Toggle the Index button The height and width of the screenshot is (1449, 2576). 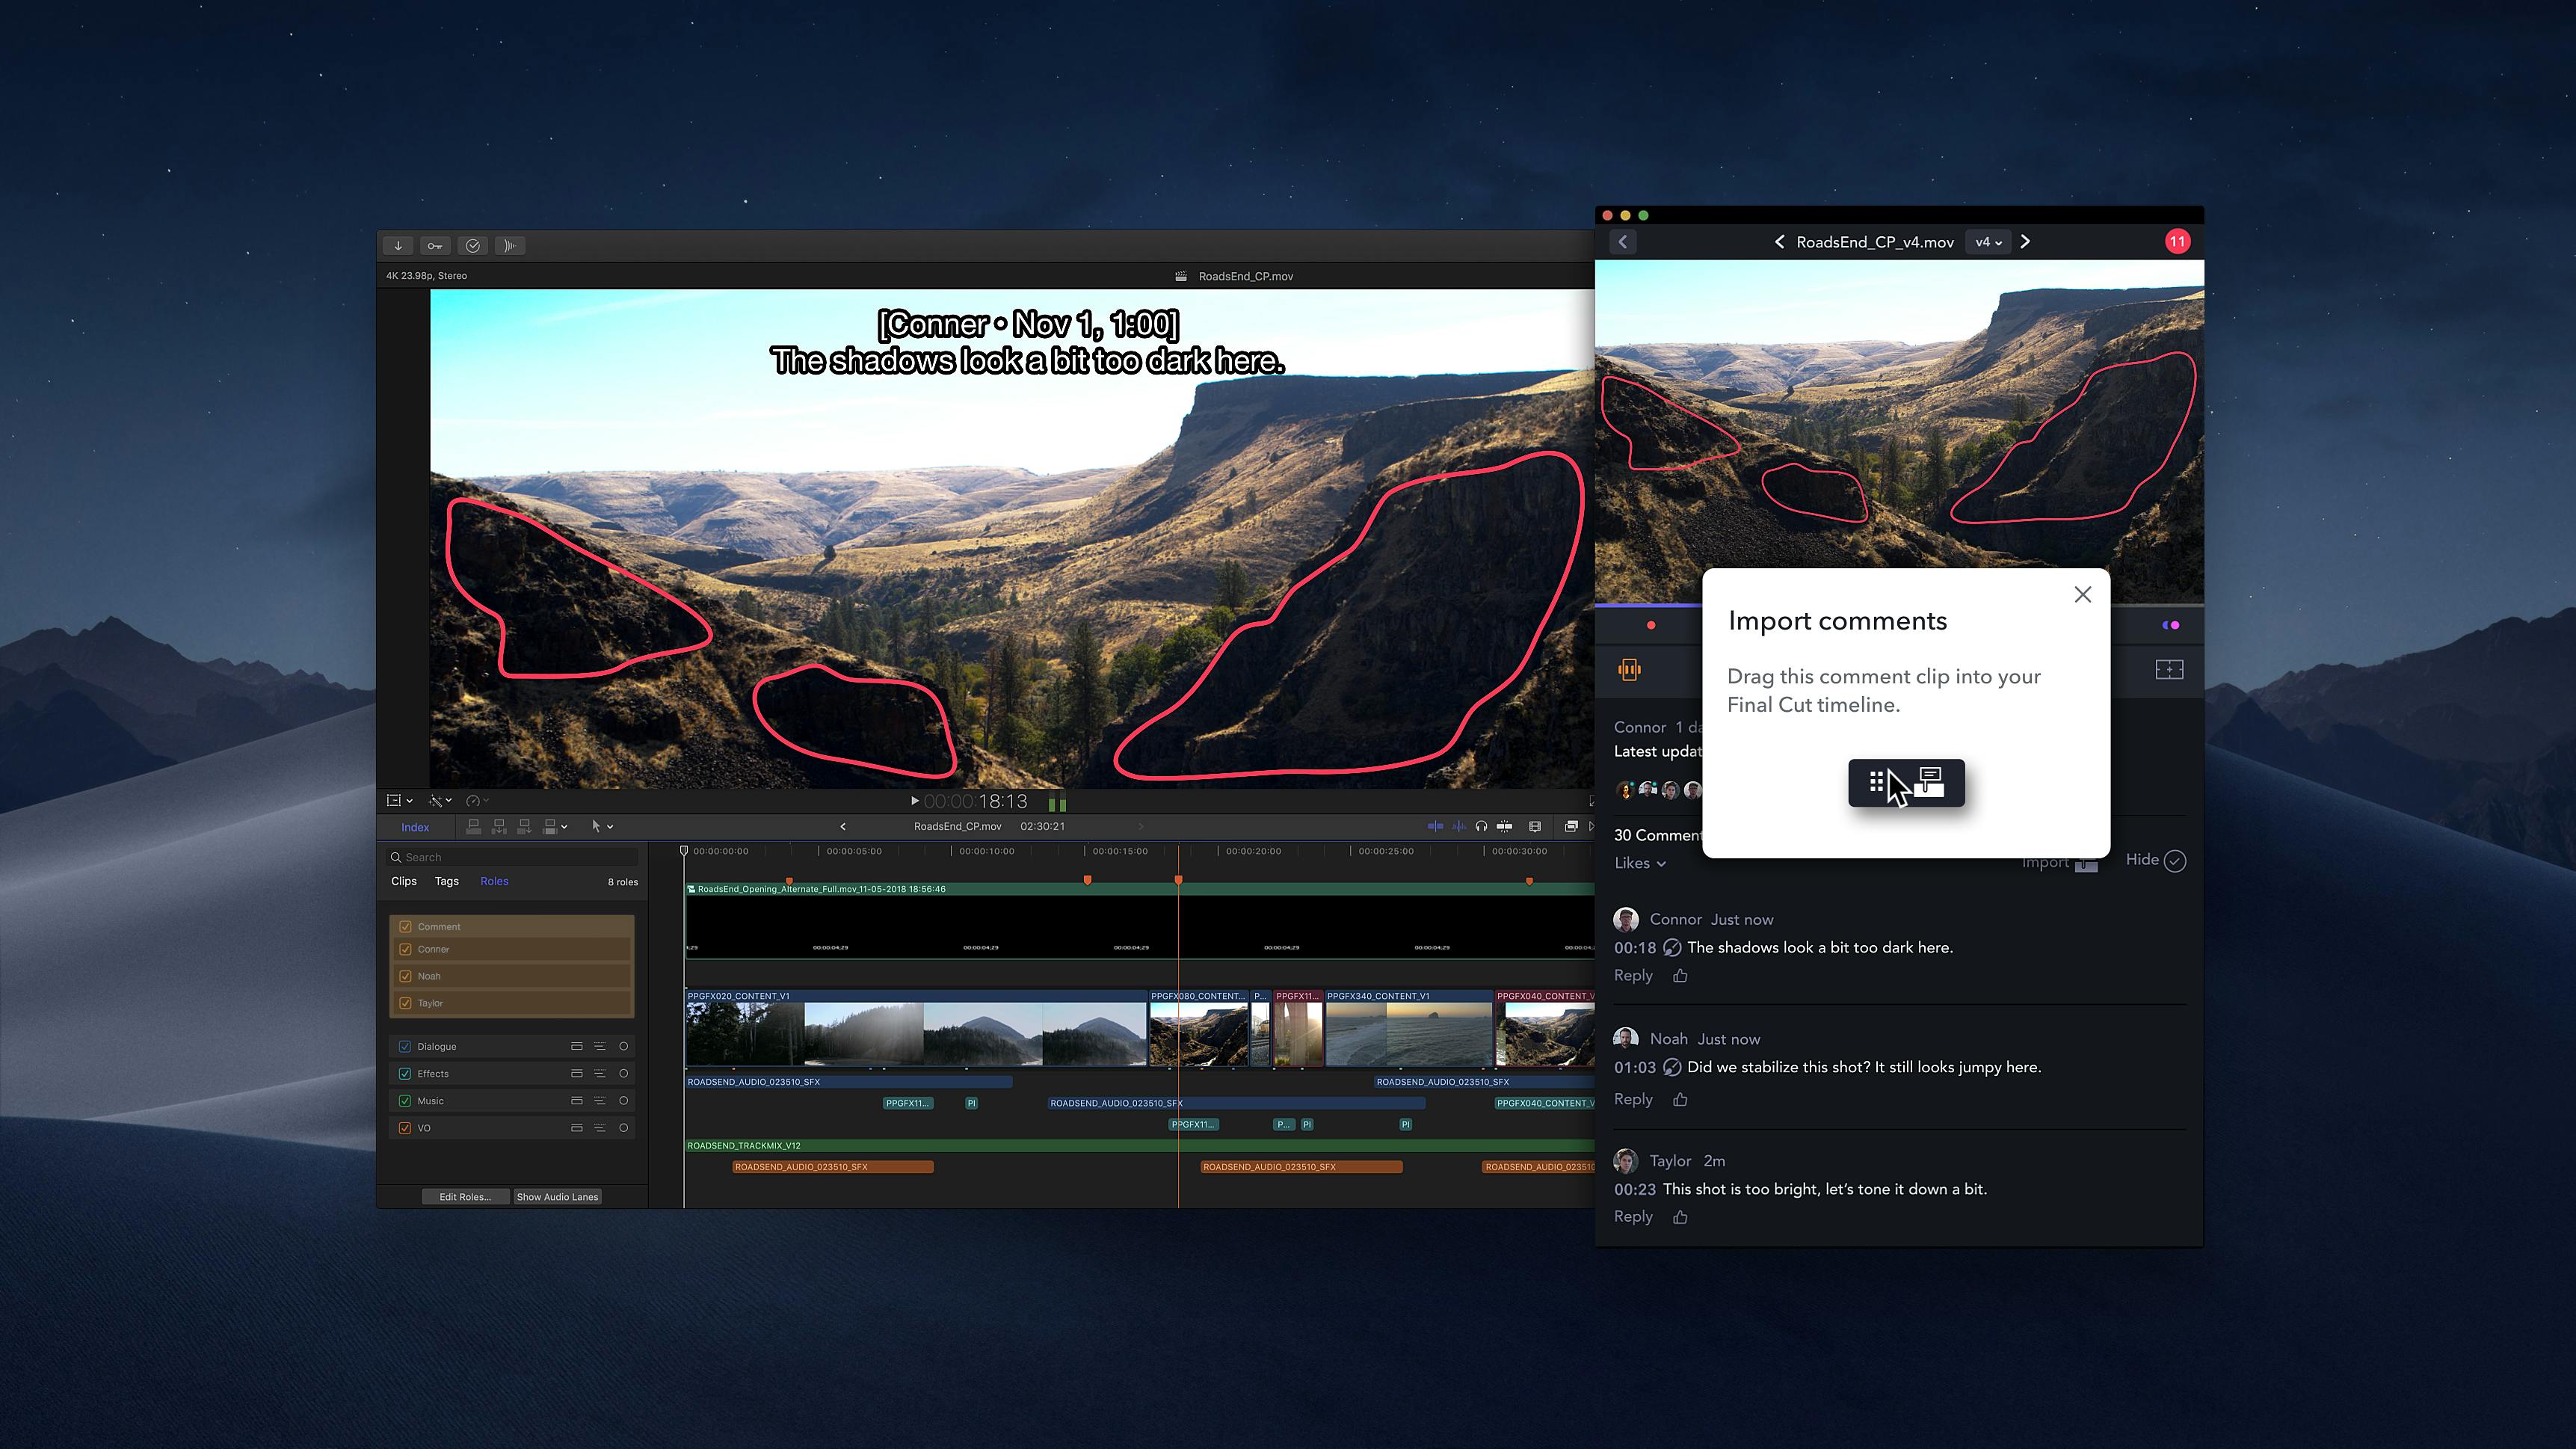[415, 827]
